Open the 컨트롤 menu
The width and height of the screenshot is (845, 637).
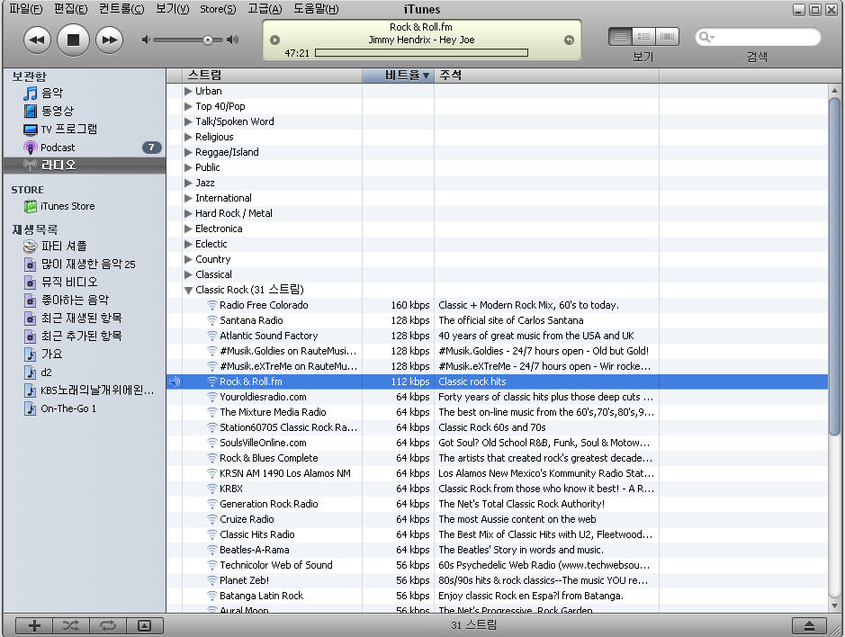coord(121,9)
